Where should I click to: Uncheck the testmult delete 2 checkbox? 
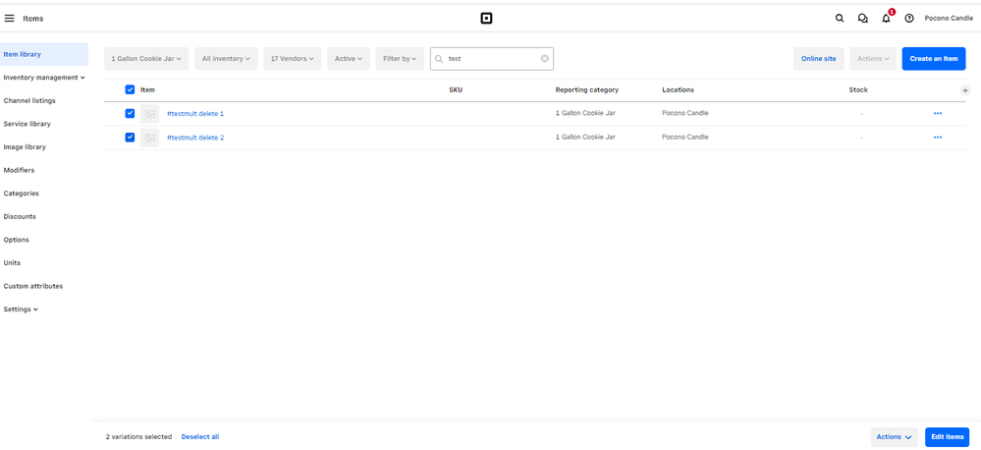[x=130, y=138]
